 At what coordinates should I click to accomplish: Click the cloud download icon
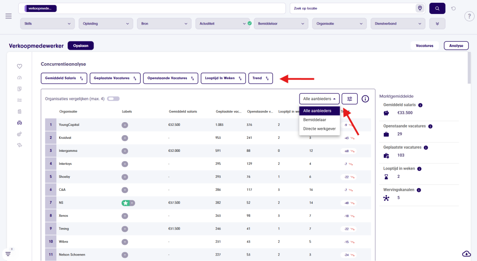[466, 254]
